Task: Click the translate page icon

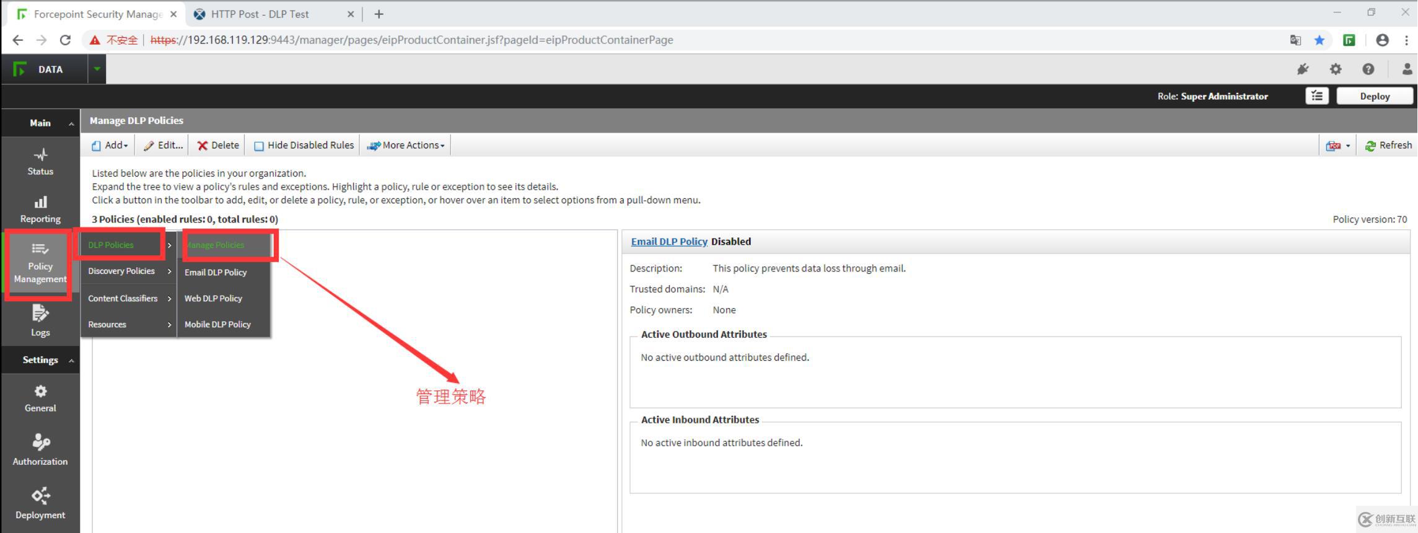Action: click(x=1295, y=40)
